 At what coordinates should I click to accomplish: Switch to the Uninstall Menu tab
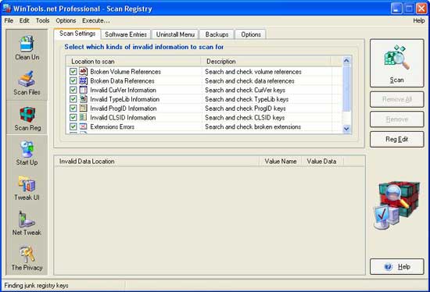point(175,34)
